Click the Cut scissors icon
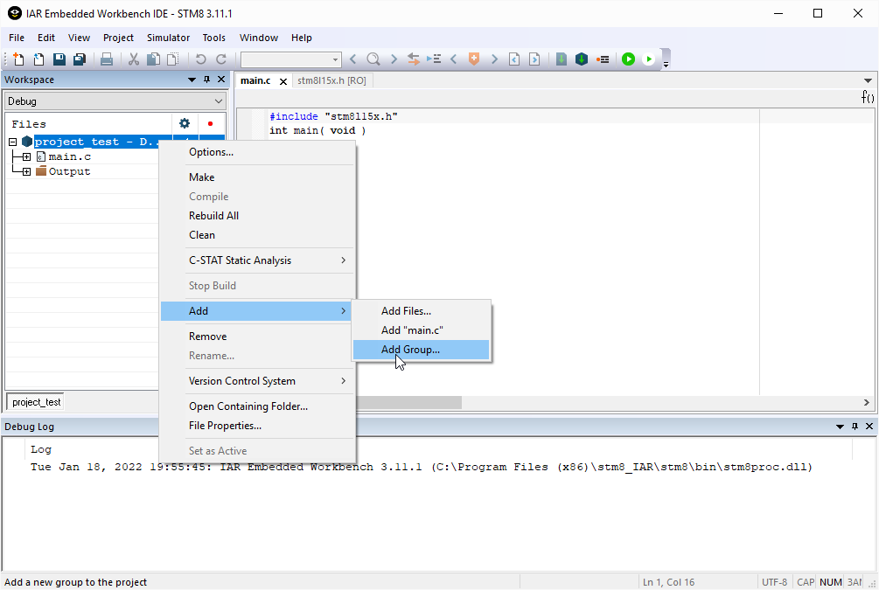 134,59
